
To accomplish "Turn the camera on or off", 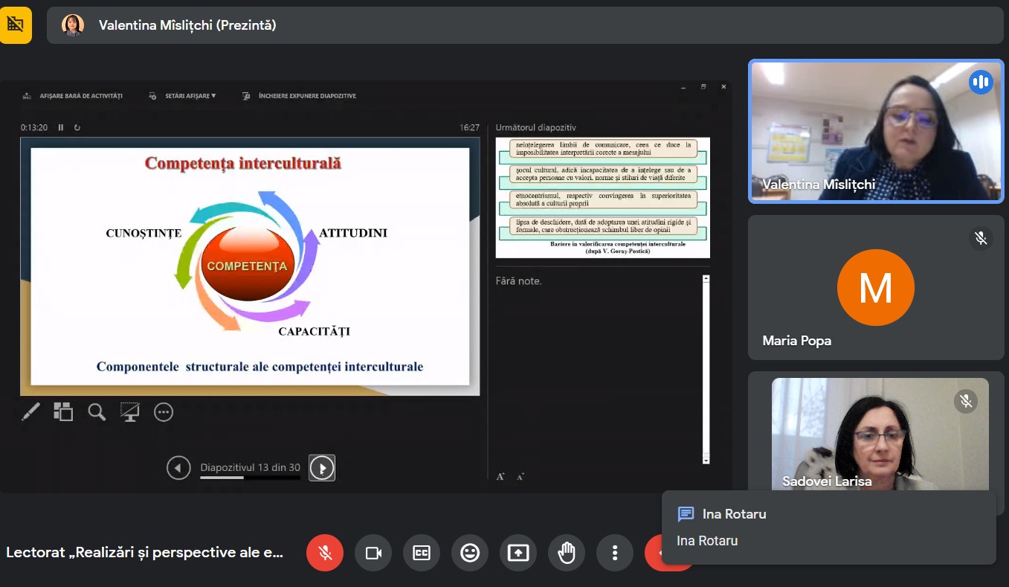I will (x=373, y=553).
